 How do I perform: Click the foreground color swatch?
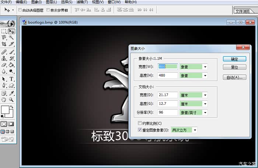pyautogui.click(x=5, y=110)
